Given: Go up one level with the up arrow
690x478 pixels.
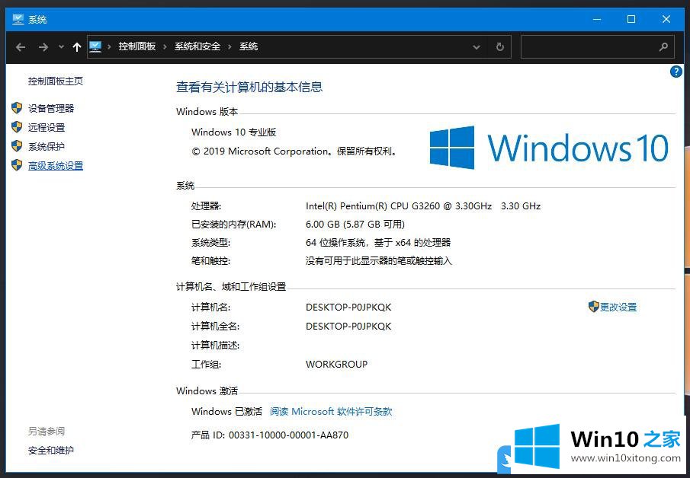Looking at the screenshot, I should click(77, 47).
